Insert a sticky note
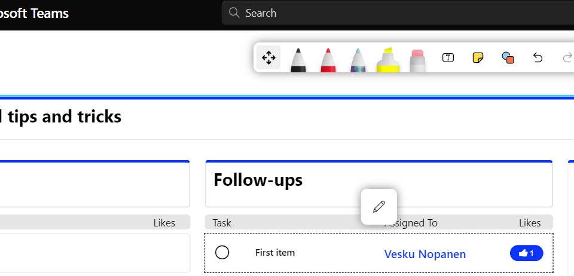Screen dimensions: 574x276 click(478, 57)
